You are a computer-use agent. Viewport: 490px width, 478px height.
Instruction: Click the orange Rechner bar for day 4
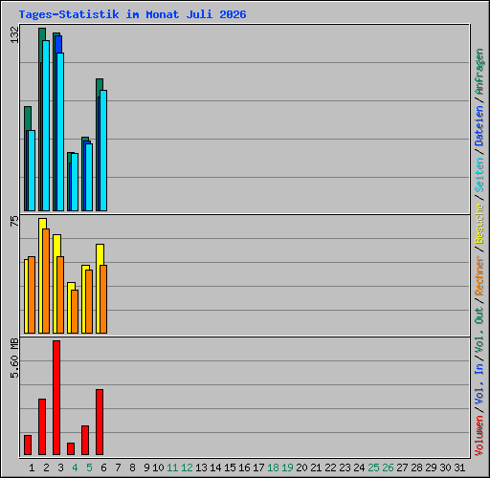click(75, 312)
